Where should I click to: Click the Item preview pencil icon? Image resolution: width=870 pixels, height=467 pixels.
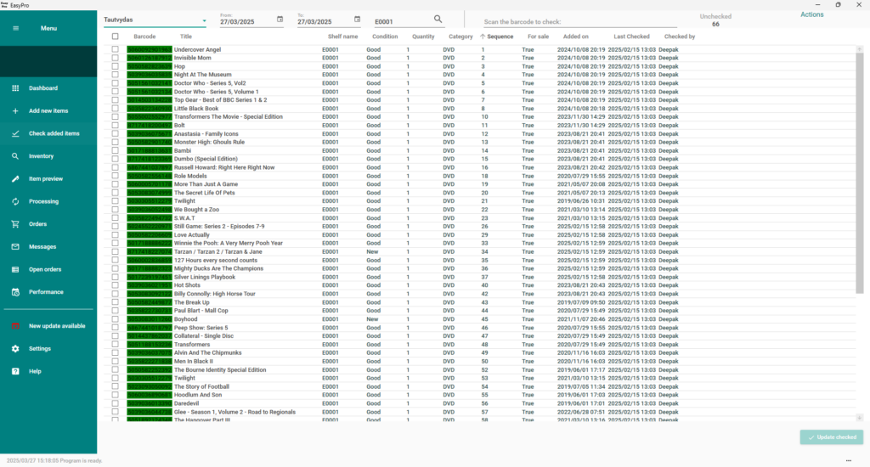(x=15, y=179)
